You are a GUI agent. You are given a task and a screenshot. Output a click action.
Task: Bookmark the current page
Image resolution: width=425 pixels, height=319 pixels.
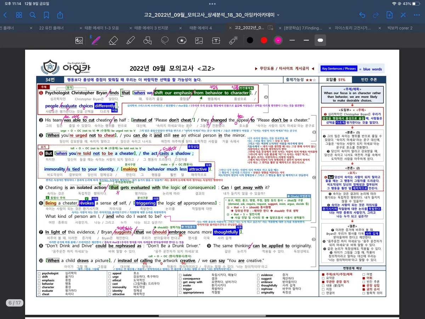(46, 15)
